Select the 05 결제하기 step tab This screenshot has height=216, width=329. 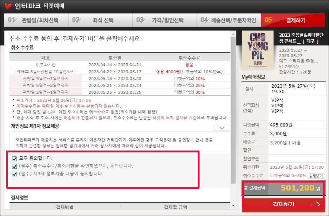tap(293, 20)
